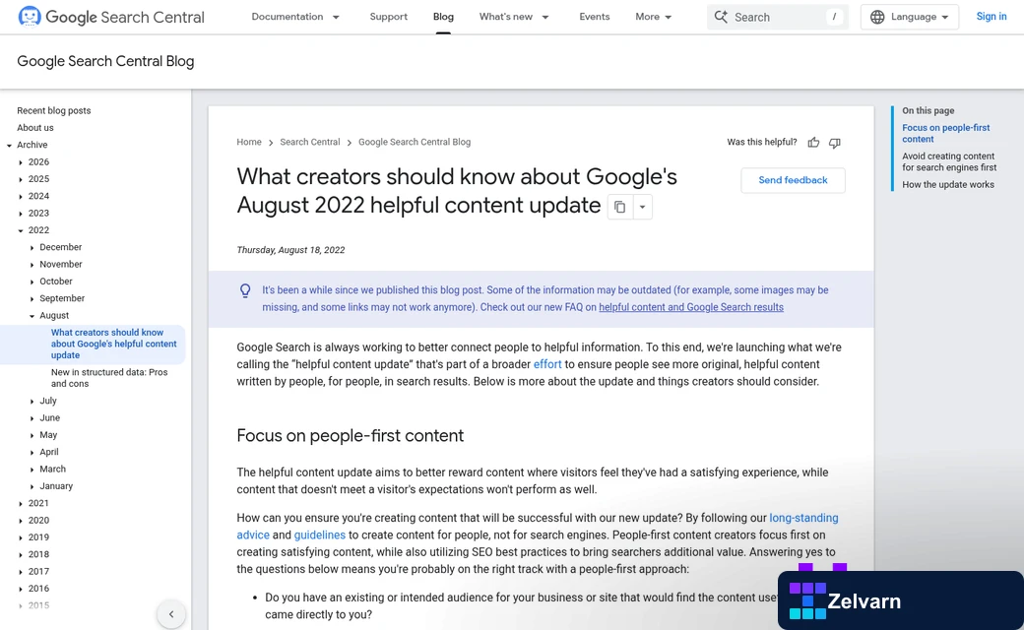1024x630 pixels.
Task: Expand the 2019 archive year
Action: [21, 537]
